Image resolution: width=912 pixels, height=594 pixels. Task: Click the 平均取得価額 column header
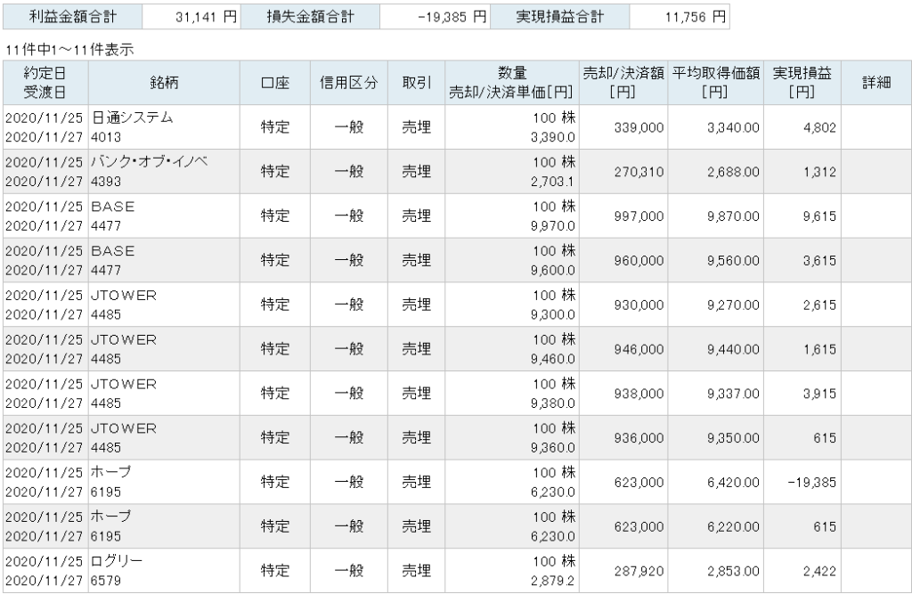coord(716,83)
